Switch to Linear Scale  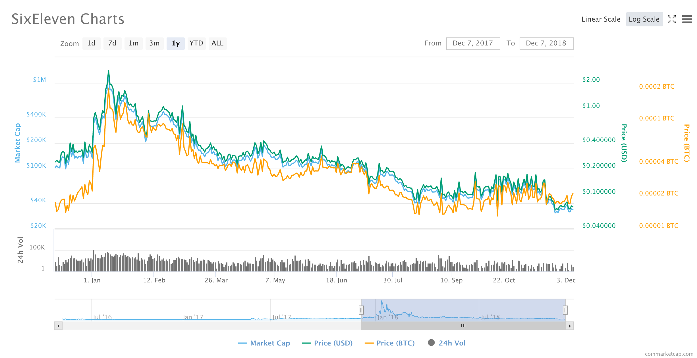point(601,19)
